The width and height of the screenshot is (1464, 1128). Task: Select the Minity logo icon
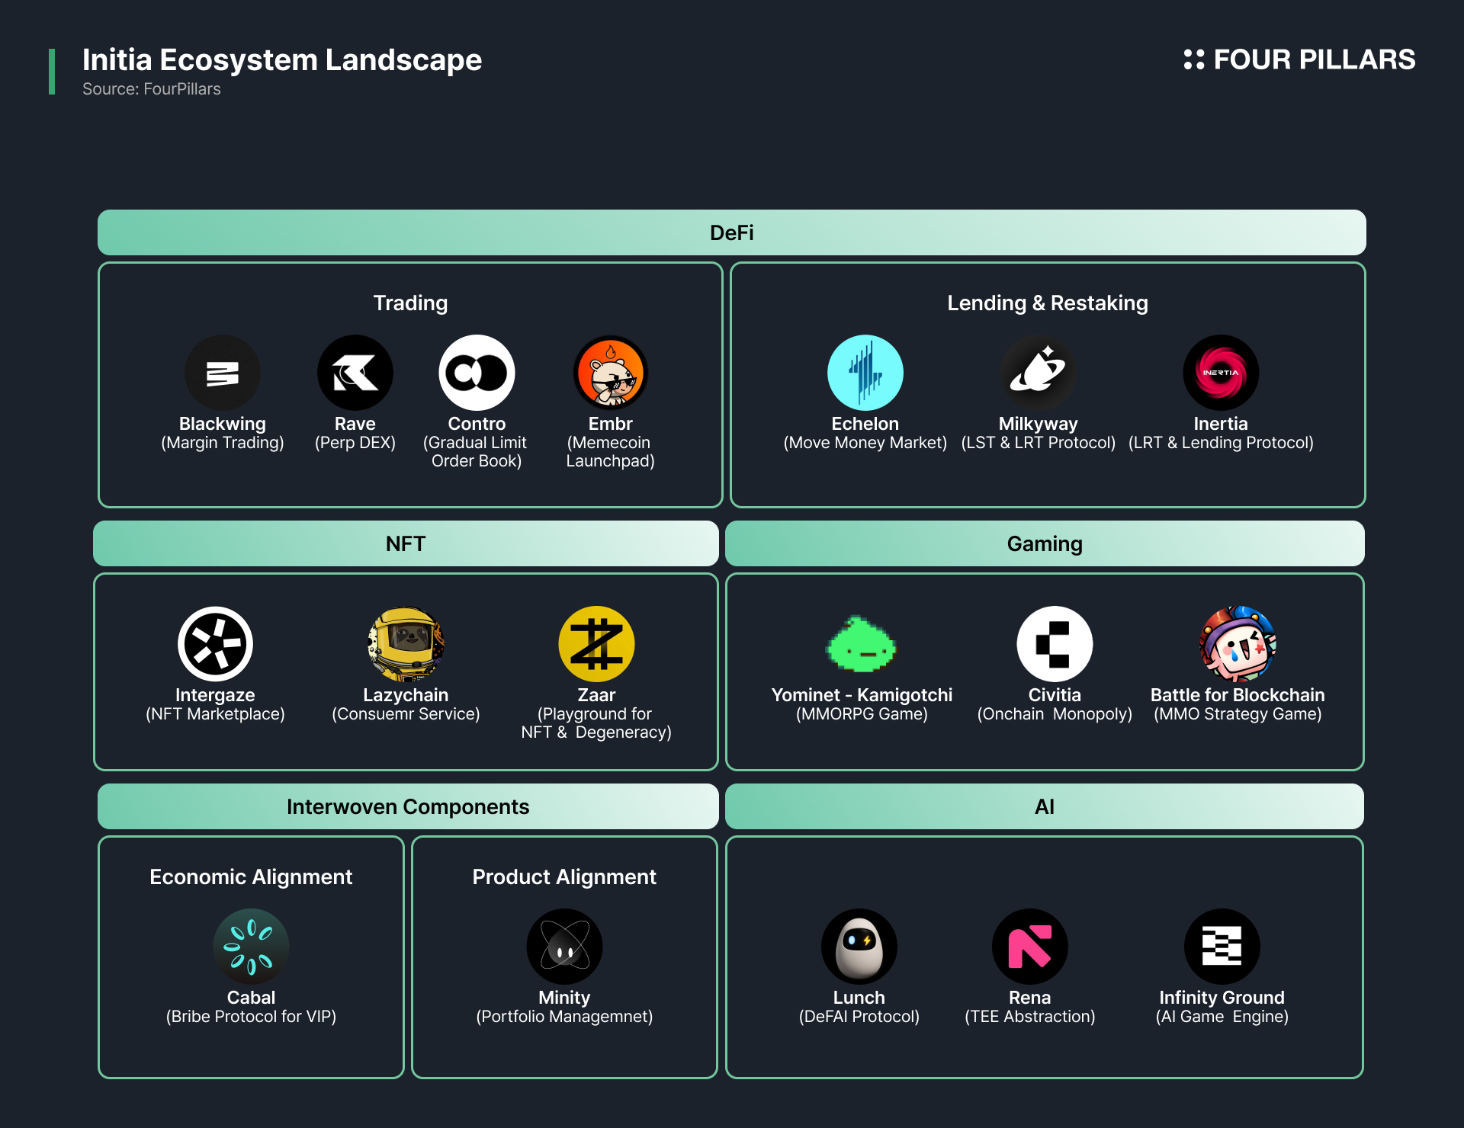click(x=564, y=947)
